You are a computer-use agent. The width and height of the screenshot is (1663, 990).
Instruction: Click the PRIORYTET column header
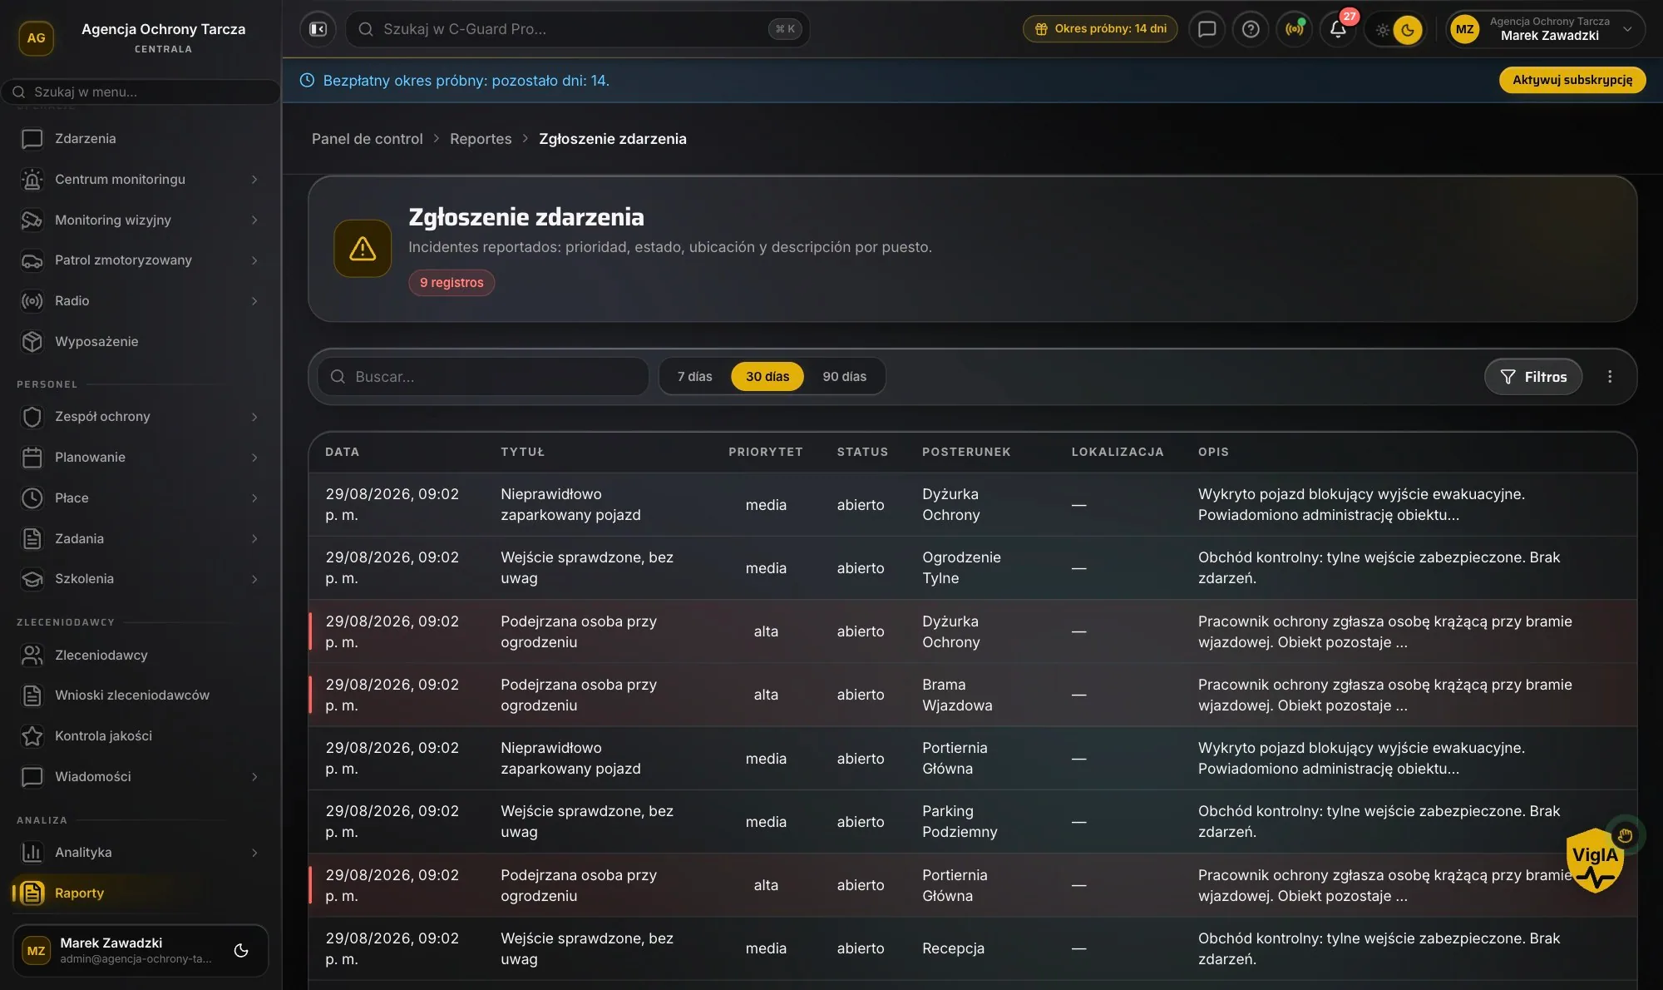766,453
